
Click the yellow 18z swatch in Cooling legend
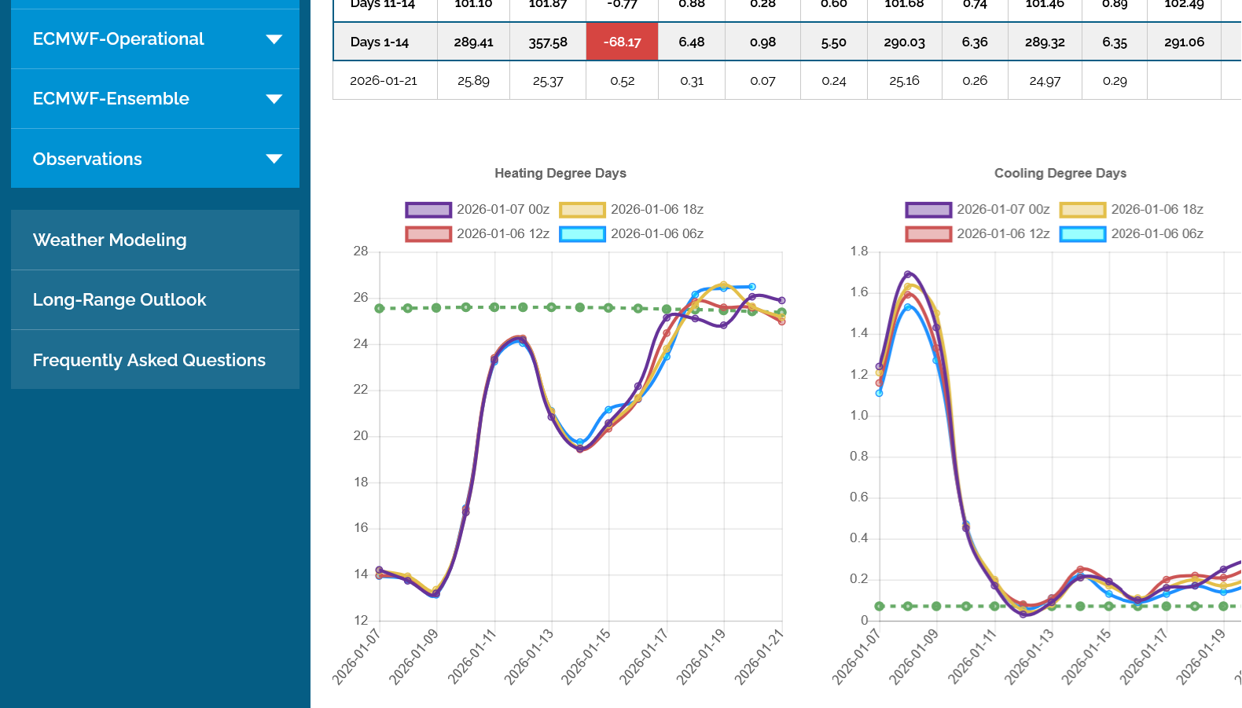coord(1082,210)
